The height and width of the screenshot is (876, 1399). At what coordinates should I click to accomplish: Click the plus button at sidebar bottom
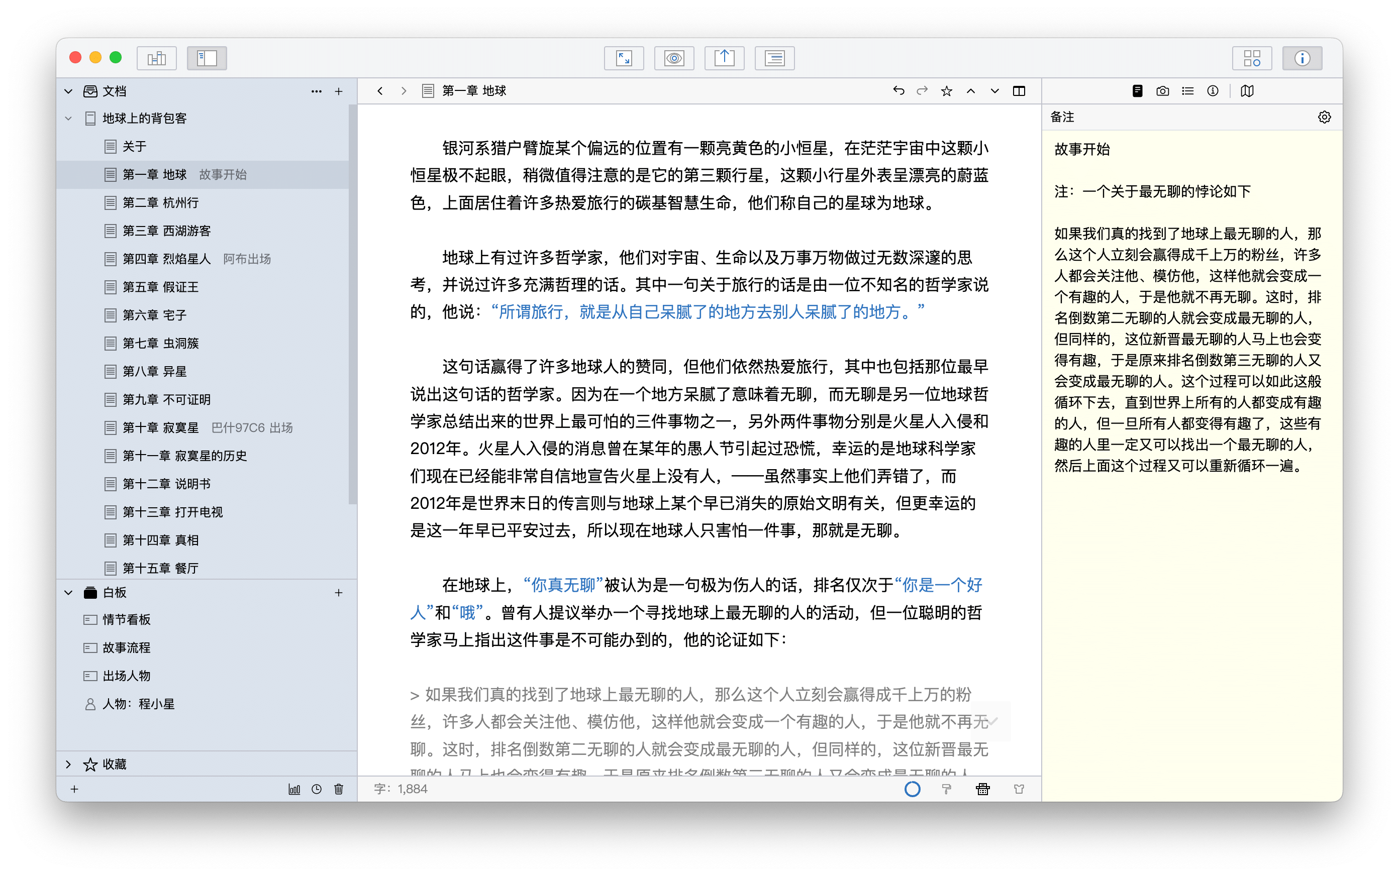(74, 789)
